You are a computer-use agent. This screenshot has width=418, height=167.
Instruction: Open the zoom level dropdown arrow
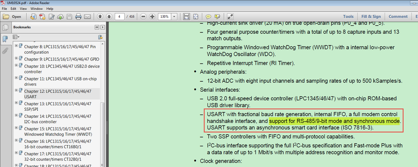(x=174, y=17)
